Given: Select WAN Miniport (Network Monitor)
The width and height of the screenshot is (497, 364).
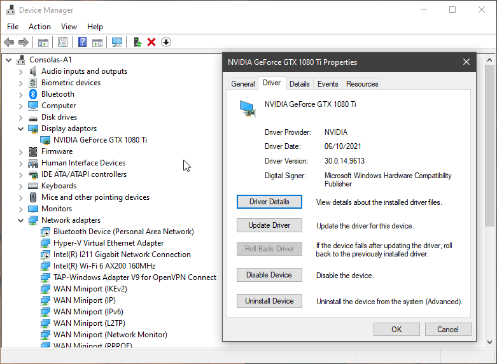Looking at the screenshot, I should [x=110, y=334].
